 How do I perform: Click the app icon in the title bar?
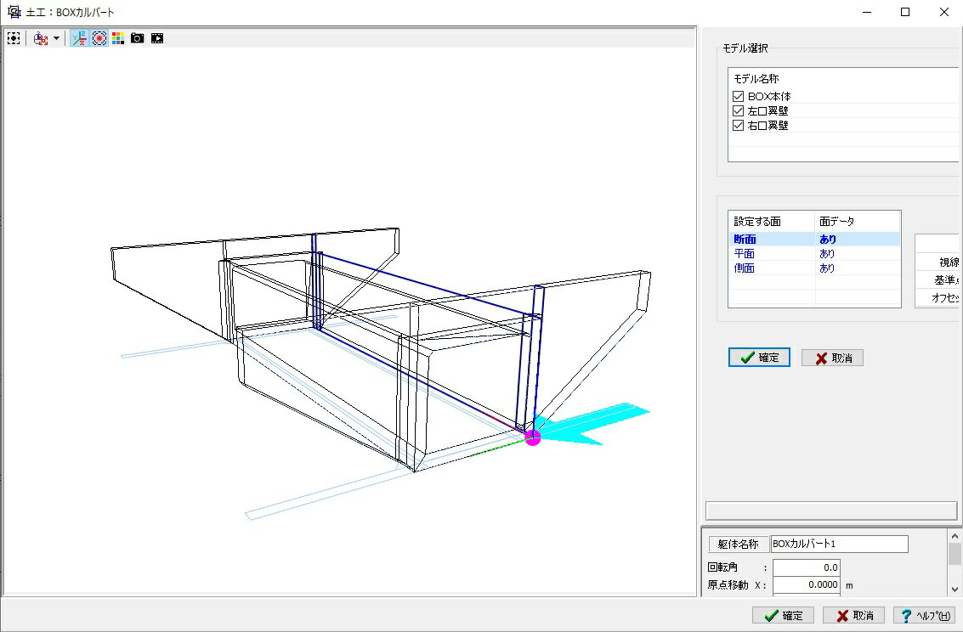pos(14,12)
